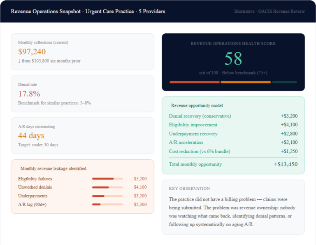Click the 'Denial rate' label
Viewport: 316px width, 245px height.
pyautogui.click(x=28, y=84)
